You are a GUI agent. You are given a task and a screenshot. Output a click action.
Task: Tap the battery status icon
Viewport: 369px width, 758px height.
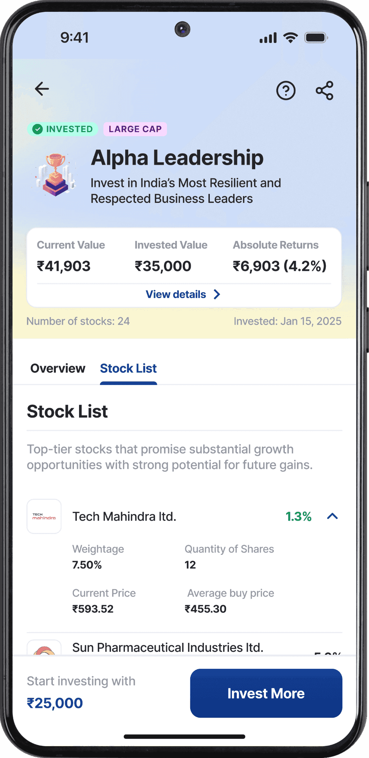coord(316,37)
